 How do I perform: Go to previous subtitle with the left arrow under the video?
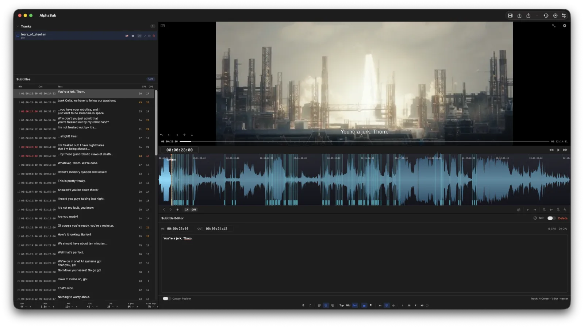pyautogui.click(x=169, y=135)
